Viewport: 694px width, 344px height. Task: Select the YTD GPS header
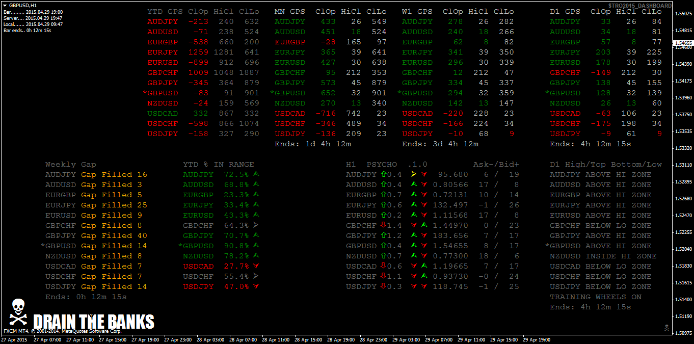tap(165, 11)
